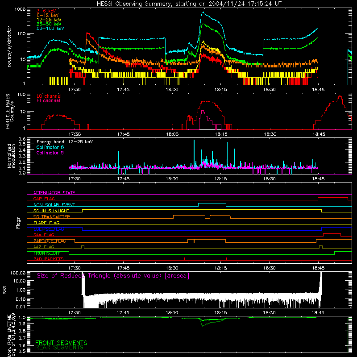
Task: Click the Energy band: 12-25 keV text
Action: point(65,142)
